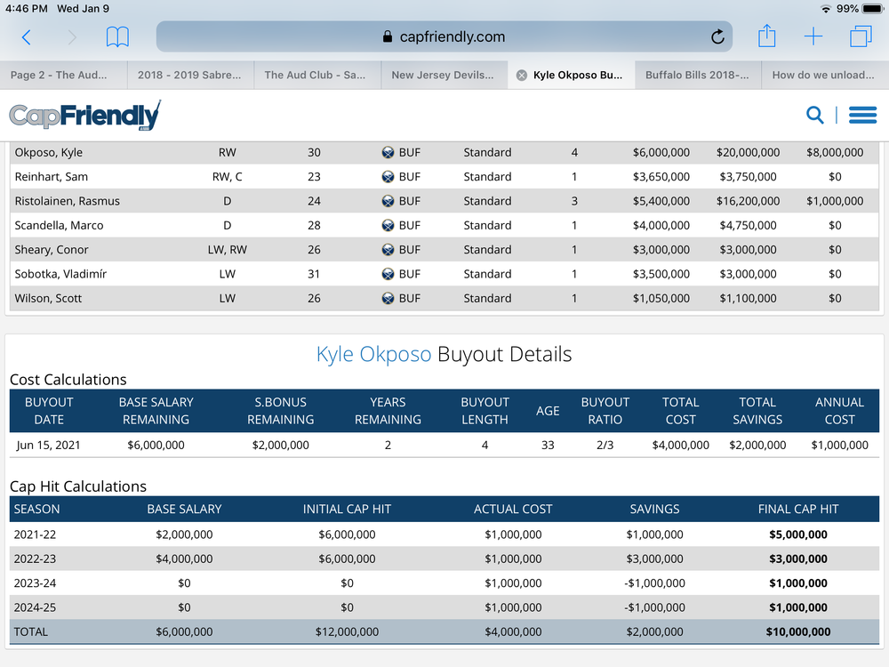Select the $12,000,000 total initial cap hit
The width and height of the screenshot is (889, 667).
[x=347, y=631]
